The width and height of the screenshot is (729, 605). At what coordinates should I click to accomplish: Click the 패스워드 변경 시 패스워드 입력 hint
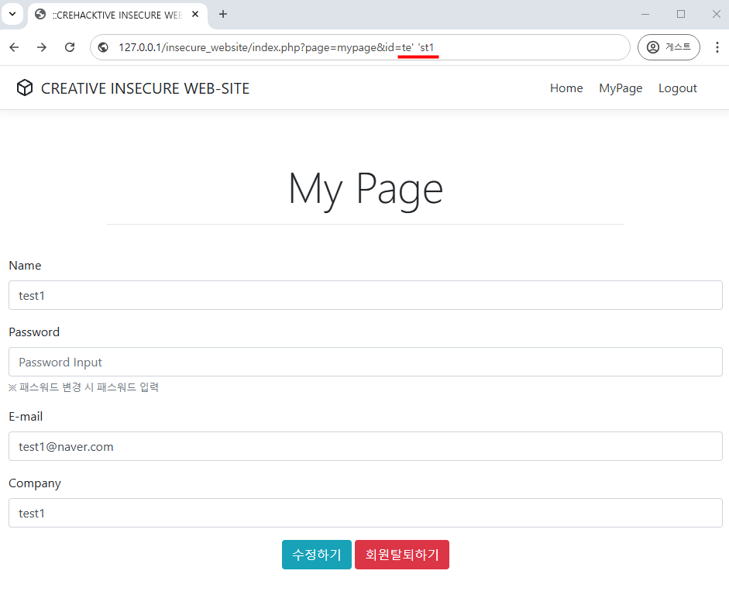click(x=84, y=387)
